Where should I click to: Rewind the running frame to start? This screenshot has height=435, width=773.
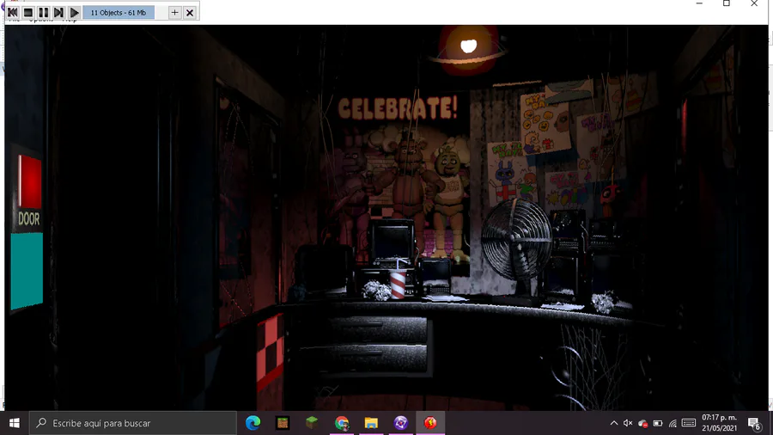click(x=13, y=12)
